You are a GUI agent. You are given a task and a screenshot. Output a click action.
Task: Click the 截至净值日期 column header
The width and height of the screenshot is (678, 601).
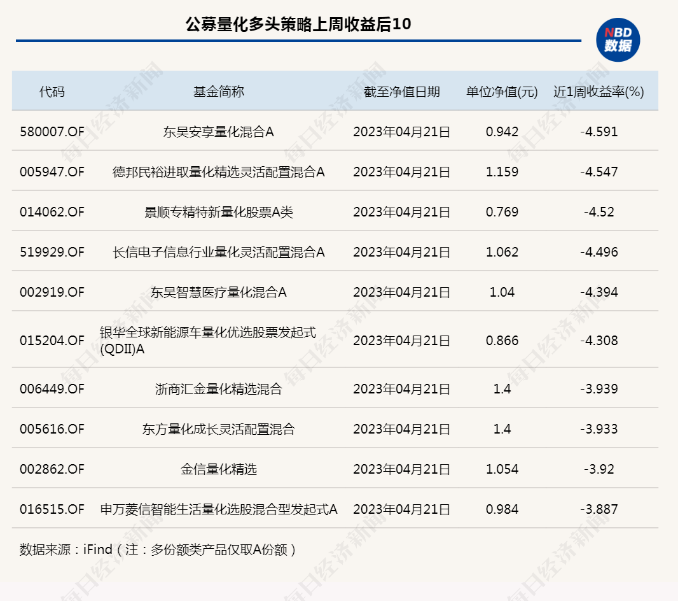coord(402,92)
